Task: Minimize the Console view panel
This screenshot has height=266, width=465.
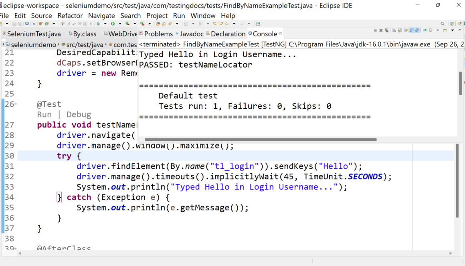Action: tap(459, 30)
